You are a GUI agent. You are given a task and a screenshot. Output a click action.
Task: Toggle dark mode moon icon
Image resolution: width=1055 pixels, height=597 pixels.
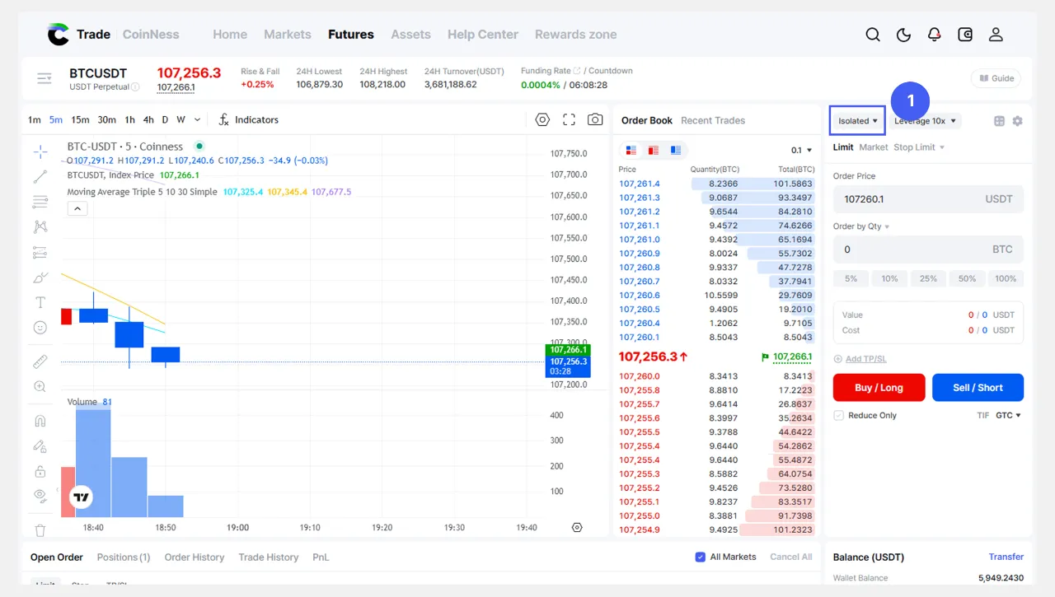pyautogui.click(x=903, y=35)
